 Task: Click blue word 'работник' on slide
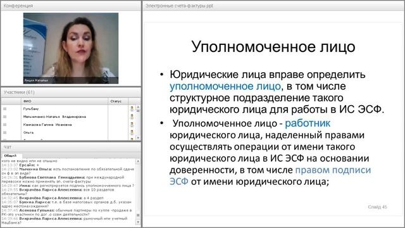click(308, 123)
